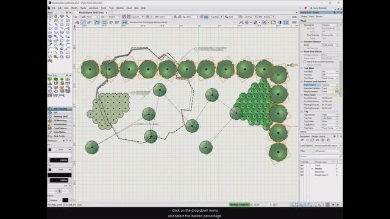This screenshot has height=219, width=390.
Task: Open the Landmark menu
Action: click(93, 8)
